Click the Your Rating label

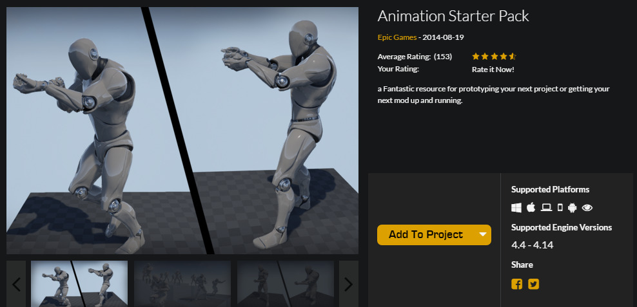pyautogui.click(x=398, y=69)
